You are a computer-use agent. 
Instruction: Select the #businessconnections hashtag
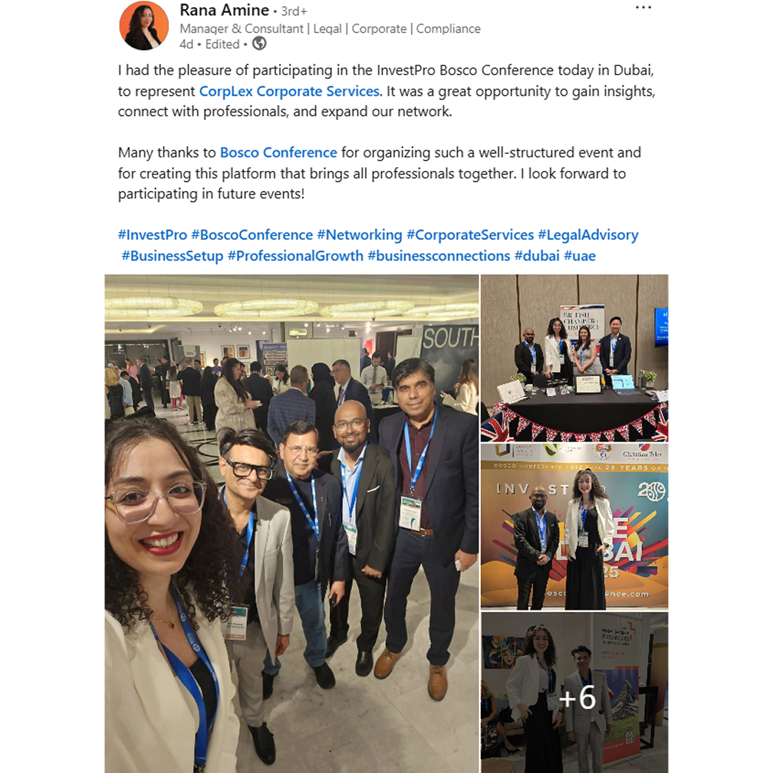pyautogui.click(x=439, y=256)
